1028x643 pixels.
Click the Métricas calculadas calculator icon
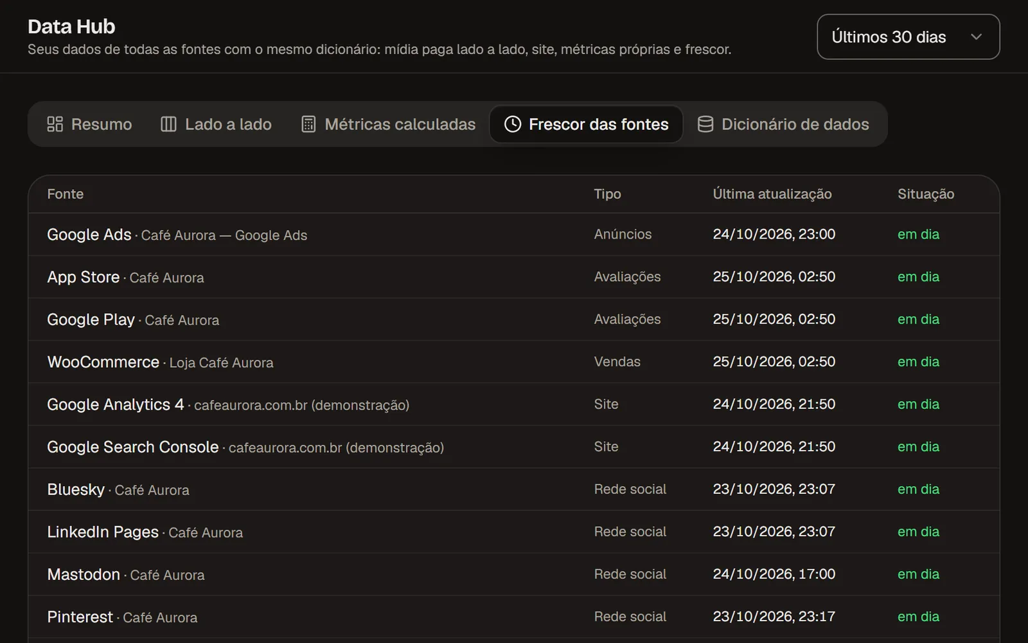[308, 124]
